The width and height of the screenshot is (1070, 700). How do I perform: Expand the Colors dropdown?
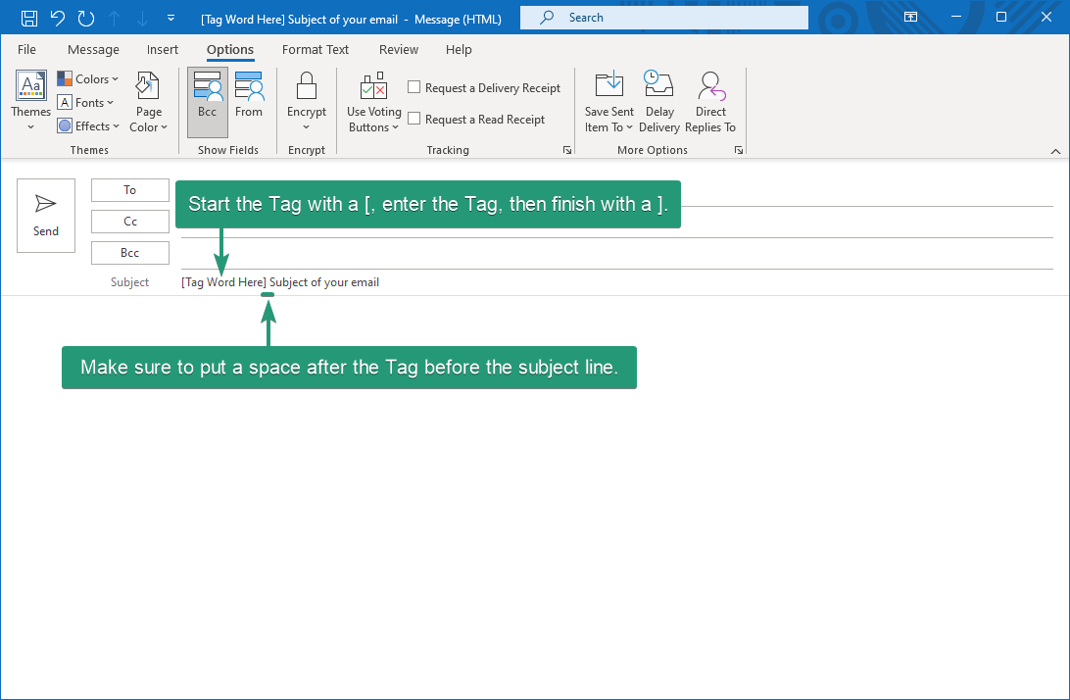click(88, 79)
